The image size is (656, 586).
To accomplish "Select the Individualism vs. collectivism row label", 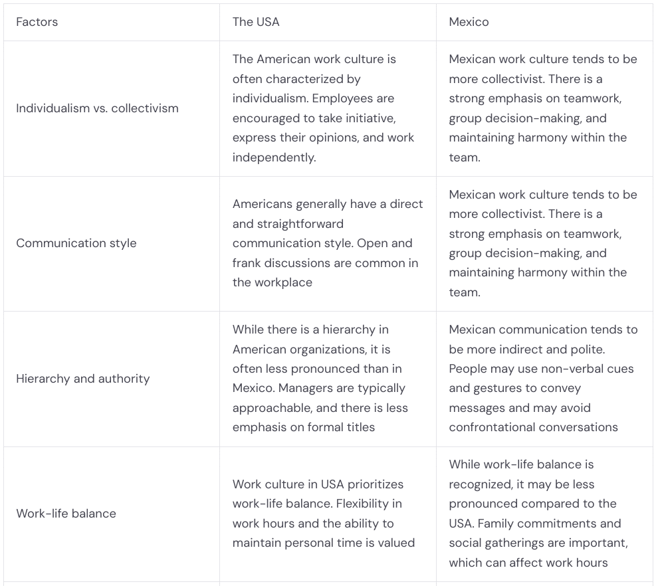I will [x=97, y=108].
